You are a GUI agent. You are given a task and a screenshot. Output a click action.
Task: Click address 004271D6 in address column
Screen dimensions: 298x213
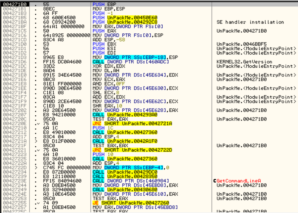pyautogui.click(x=15, y=62)
